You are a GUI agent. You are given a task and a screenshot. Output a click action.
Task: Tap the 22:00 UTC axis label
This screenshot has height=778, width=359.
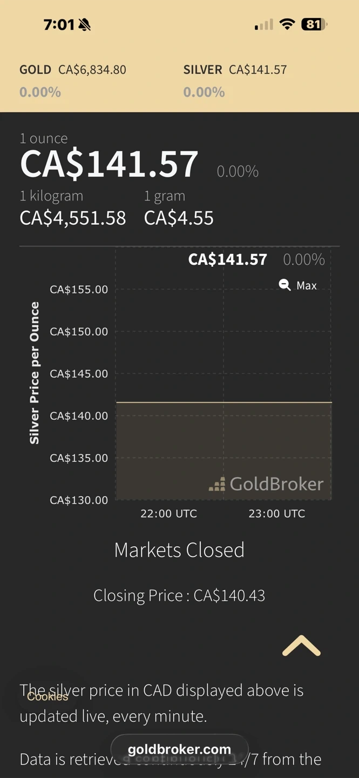coord(168,513)
